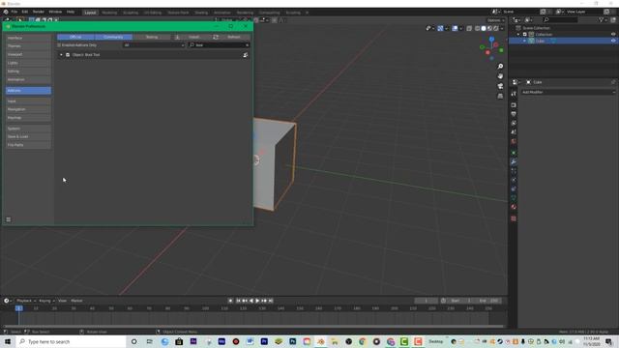Open the Edit menu
This screenshot has height=348, width=619.
[x=25, y=12]
